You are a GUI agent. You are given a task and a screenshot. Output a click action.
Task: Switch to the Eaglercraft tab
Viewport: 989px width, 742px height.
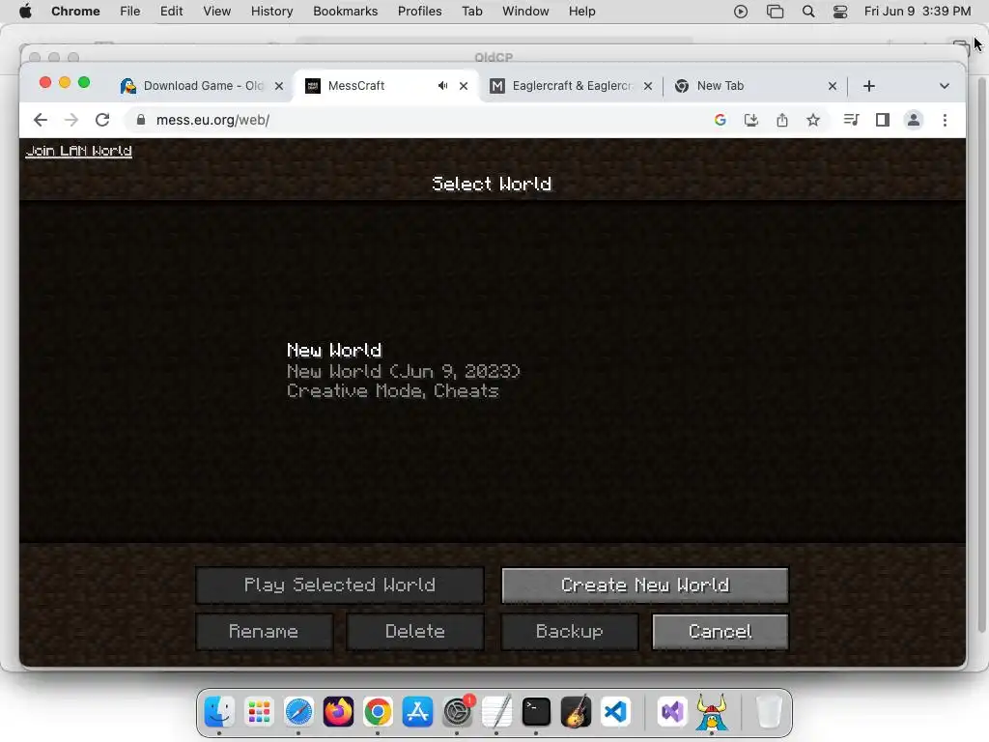click(x=571, y=86)
